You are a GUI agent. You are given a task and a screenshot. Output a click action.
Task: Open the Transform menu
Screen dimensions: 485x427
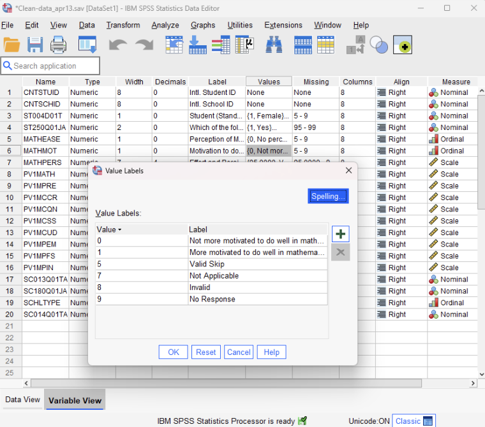coord(123,25)
